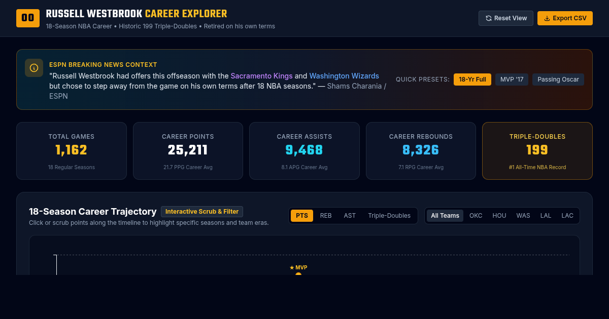Click the "ESPN BREAKING NEWS CONTEXT" label
Image resolution: width=609 pixels, height=319 pixels.
pyautogui.click(x=103, y=65)
